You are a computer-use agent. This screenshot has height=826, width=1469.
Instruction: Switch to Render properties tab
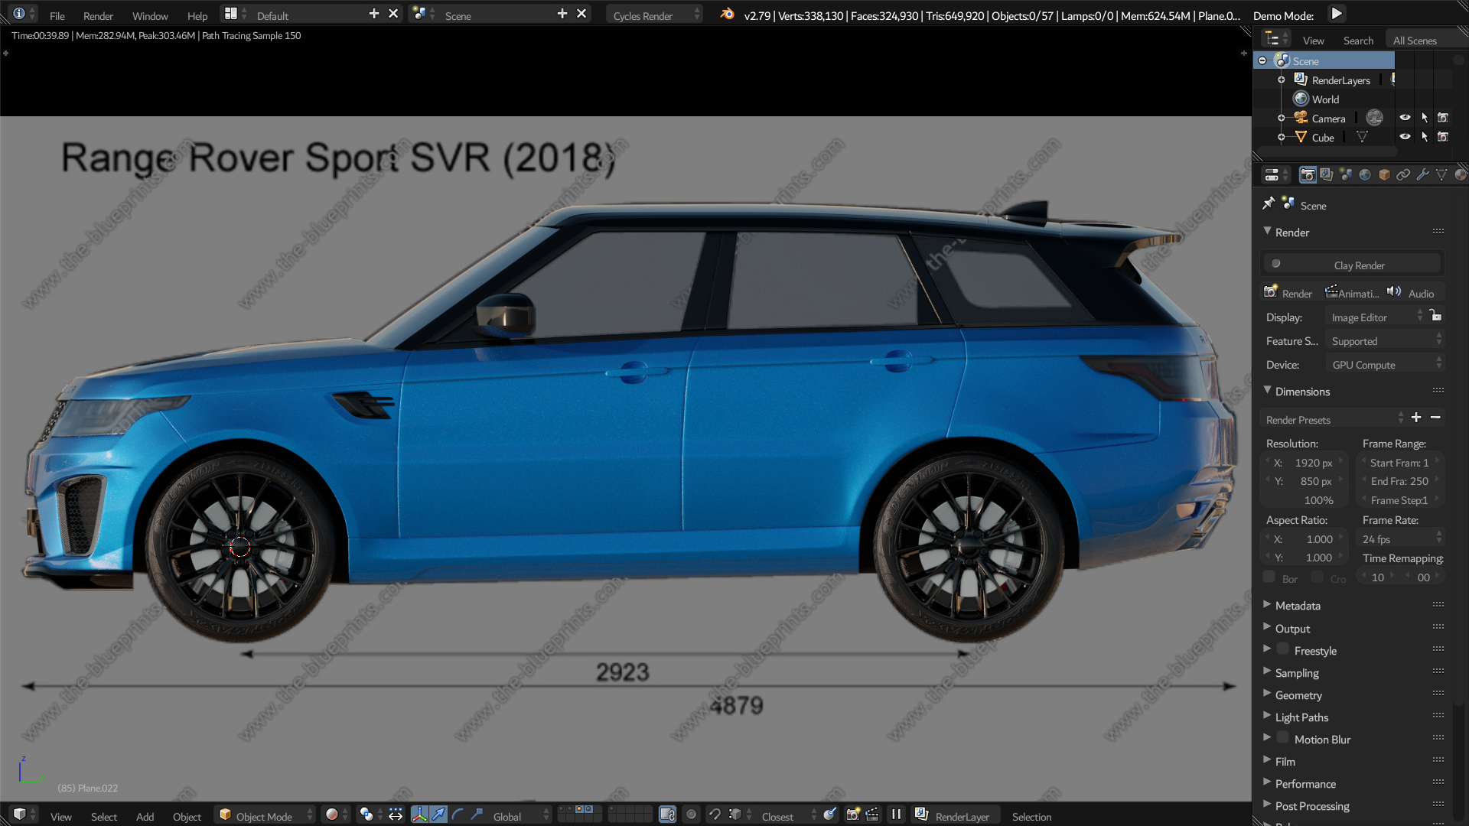(x=1308, y=175)
